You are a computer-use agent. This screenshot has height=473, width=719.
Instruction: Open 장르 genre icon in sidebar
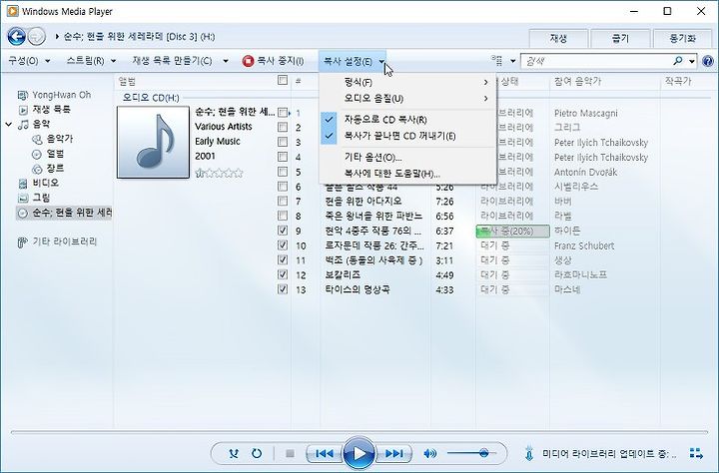click(x=37, y=169)
